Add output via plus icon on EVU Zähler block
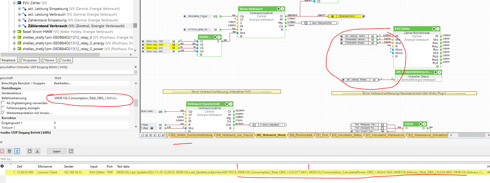 tap(437, 66)
